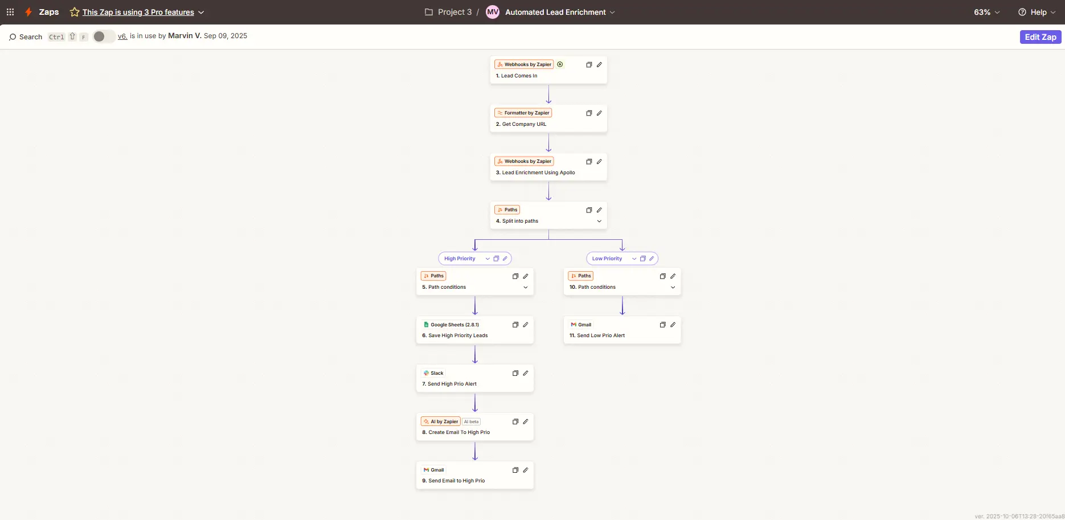
Task: Expand the Split into paths step chevron
Action: [599, 222]
